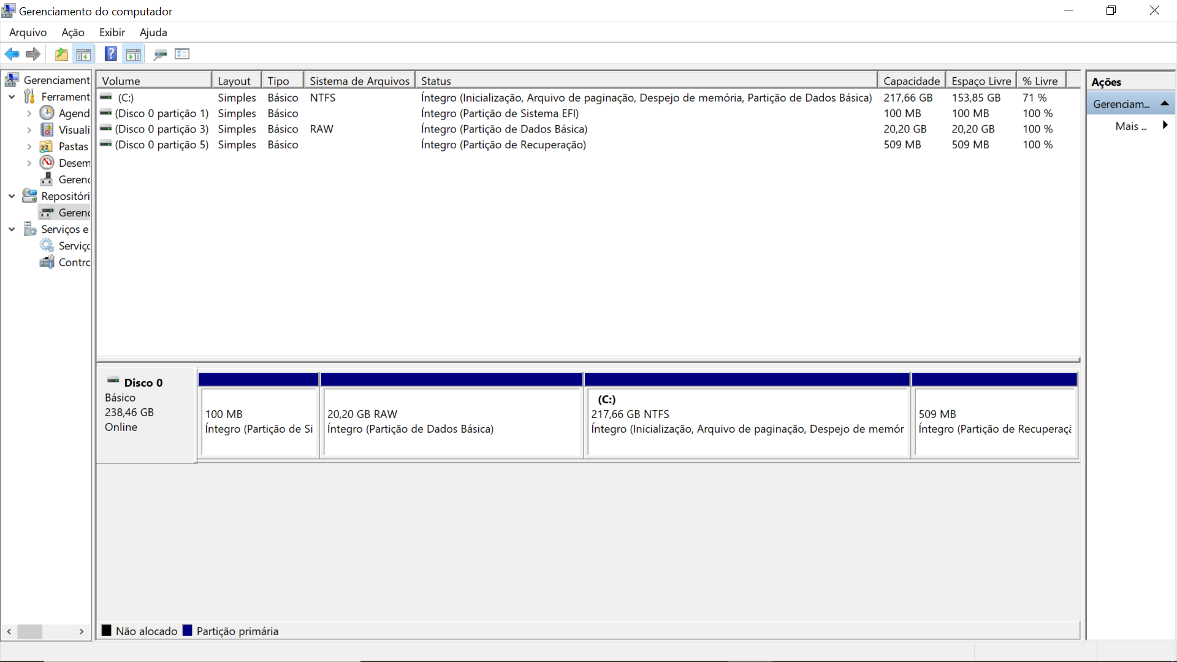Select the Gerenciamento root node icon
This screenshot has height=662, width=1177.
coord(12,80)
